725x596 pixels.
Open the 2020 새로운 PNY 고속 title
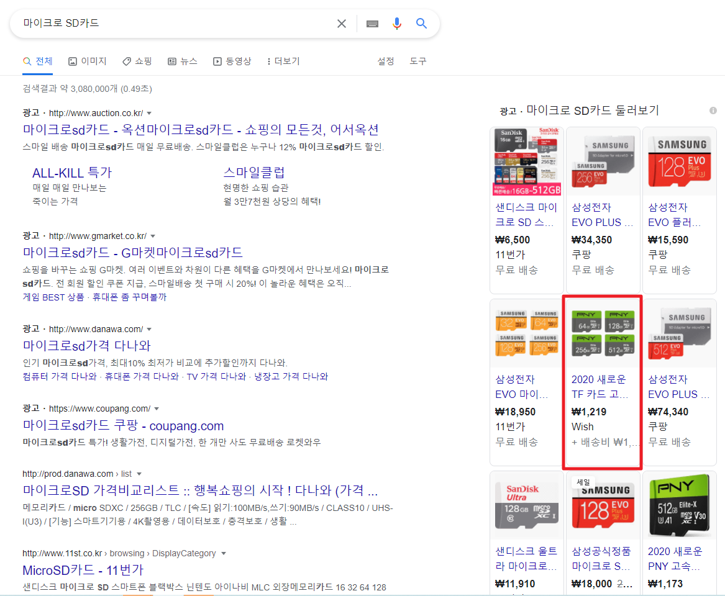coord(675,559)
